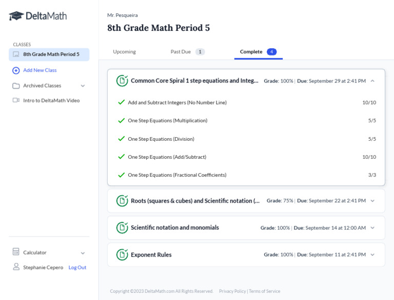Click the Exponent Rules completed assignment icon
394x300 pixels.
pyautogui.click(x=122, y=254)
